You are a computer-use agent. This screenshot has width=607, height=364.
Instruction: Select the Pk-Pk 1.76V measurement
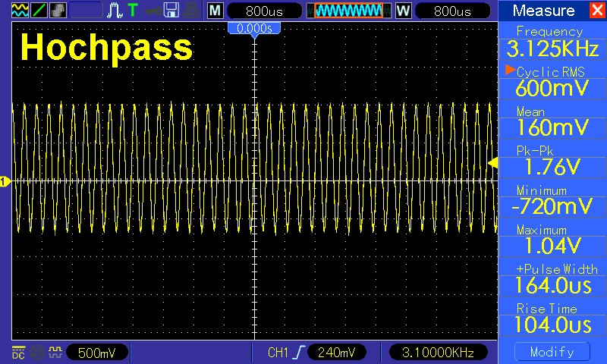[x=552, y=161]
